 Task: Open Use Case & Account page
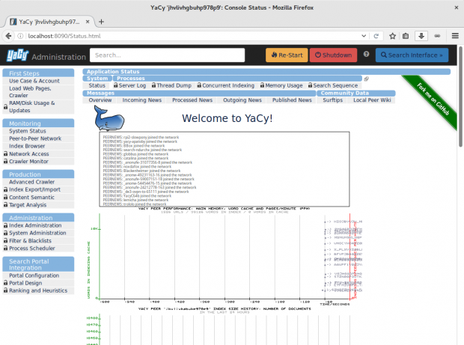point(34,81)
